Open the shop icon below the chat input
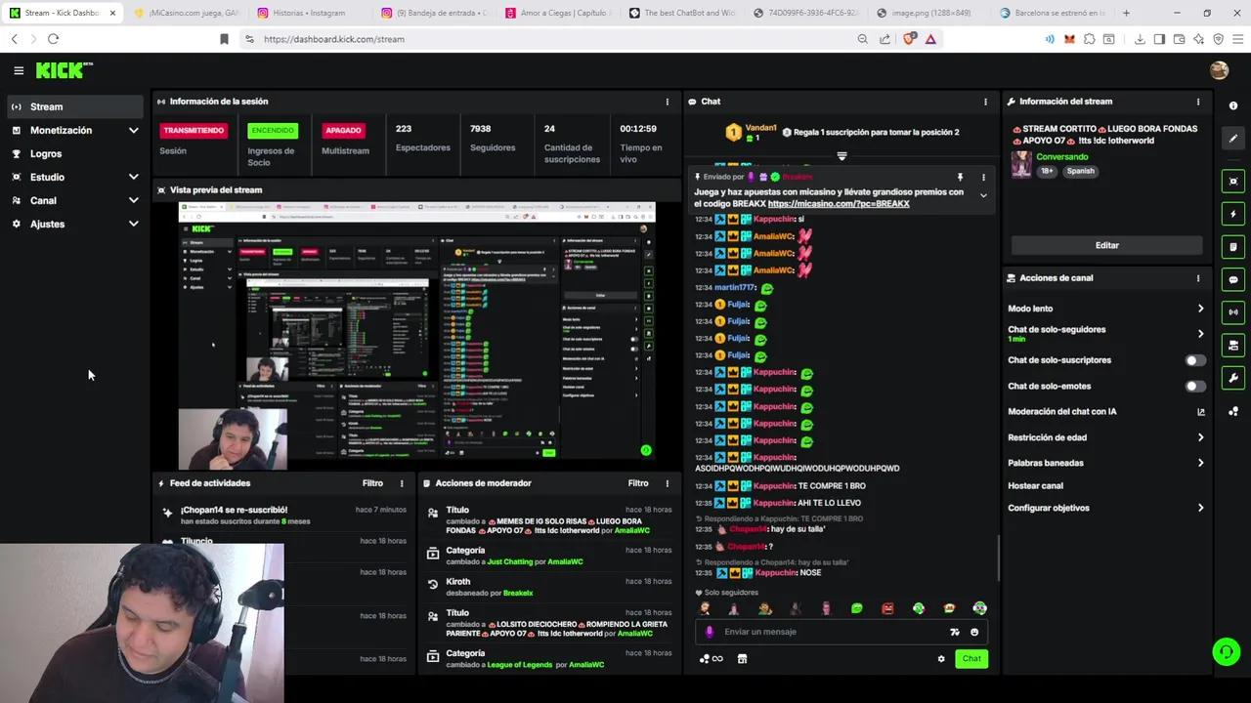This screenshot has width=1251, height=703. 742,659
